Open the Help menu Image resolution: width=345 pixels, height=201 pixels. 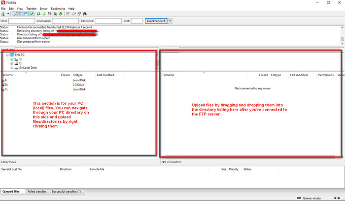tap(71, 9)
